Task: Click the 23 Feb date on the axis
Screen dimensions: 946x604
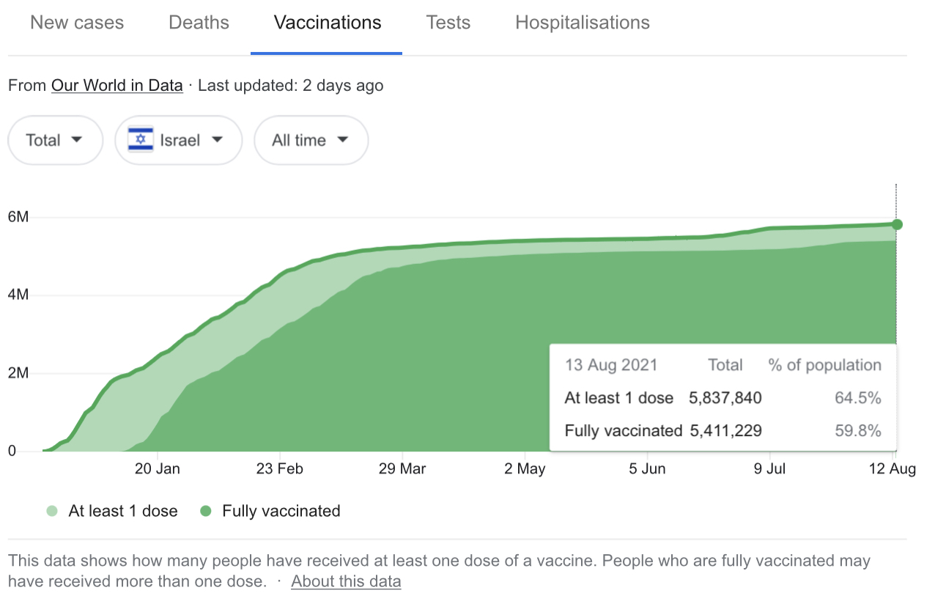Action: pos(280,469)
